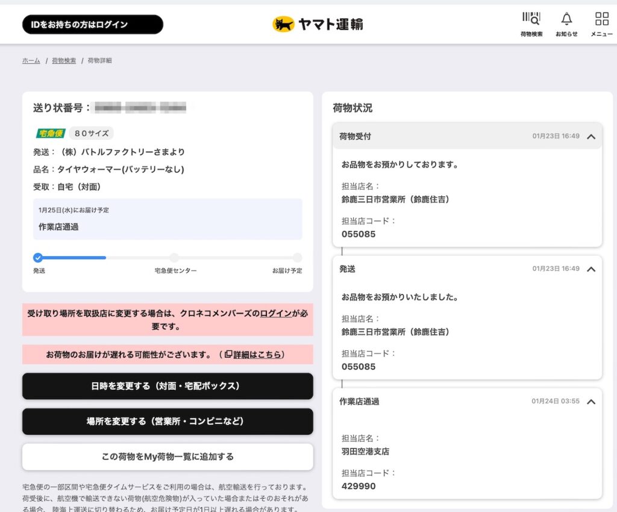Click 日時を変更する button

168,386
